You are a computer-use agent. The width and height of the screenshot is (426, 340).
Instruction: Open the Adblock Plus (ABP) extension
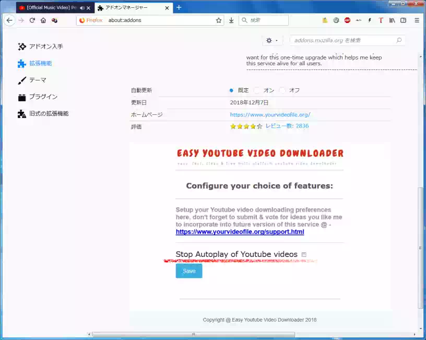[347, 20]
